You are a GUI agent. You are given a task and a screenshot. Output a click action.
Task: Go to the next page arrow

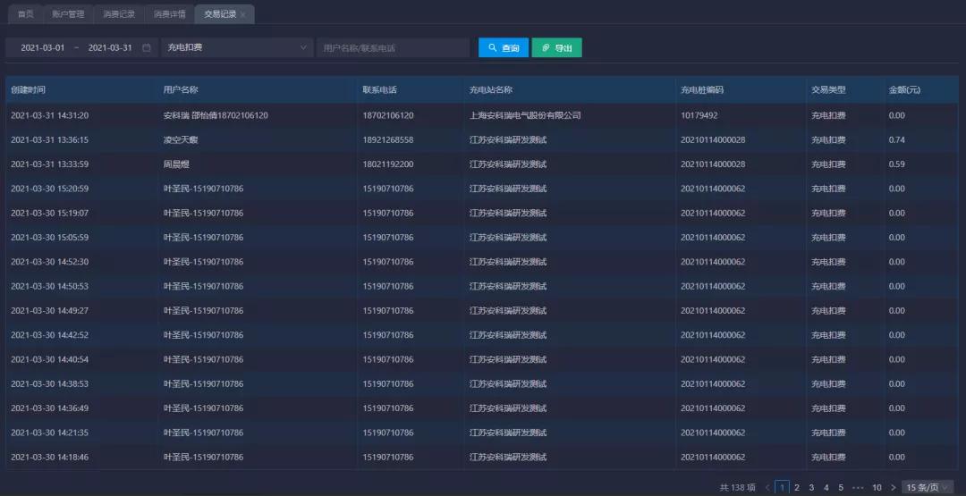894,487
